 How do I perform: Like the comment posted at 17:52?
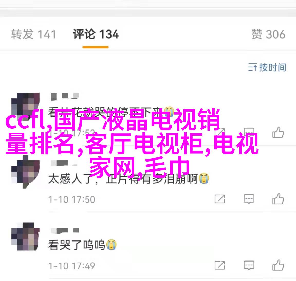tap(278, 132)
